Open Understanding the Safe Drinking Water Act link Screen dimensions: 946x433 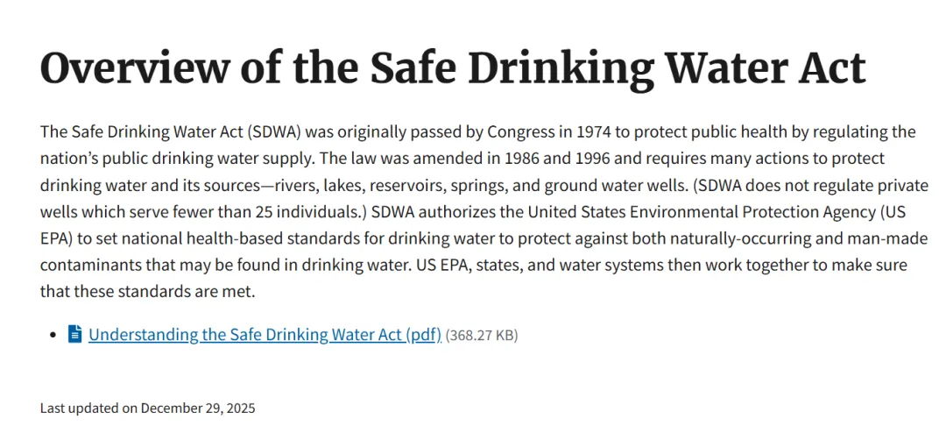[x=245, y=335]
